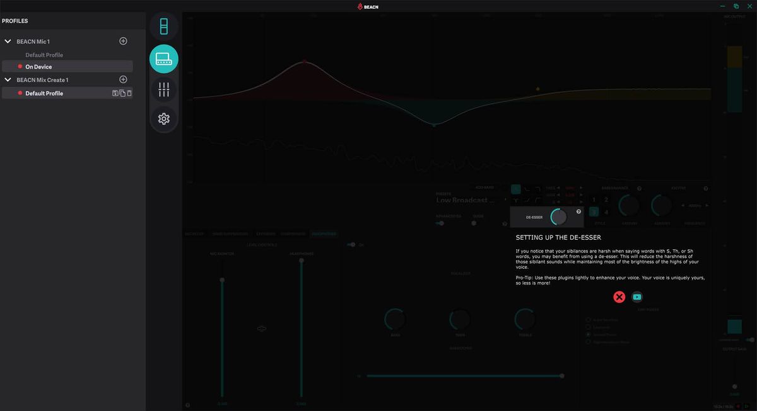Enable the Advanced EQ toggle

440,223
